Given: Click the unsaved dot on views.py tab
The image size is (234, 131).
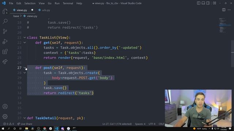Looking at the screenshot, I should (32, 10).
